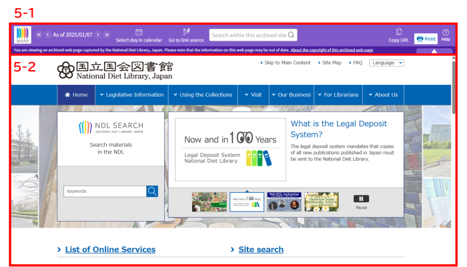
Task: Select the Now and in 100 Years carousel thumbnail
Action: pyautogui.click(x=247, y=202)
